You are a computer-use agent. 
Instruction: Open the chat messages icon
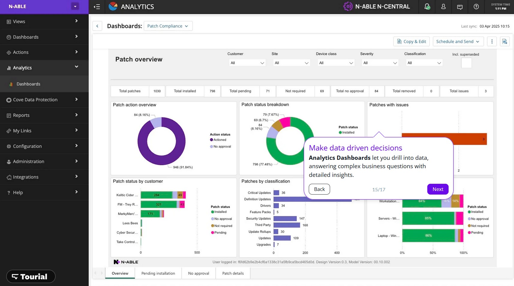click(460, 7)
